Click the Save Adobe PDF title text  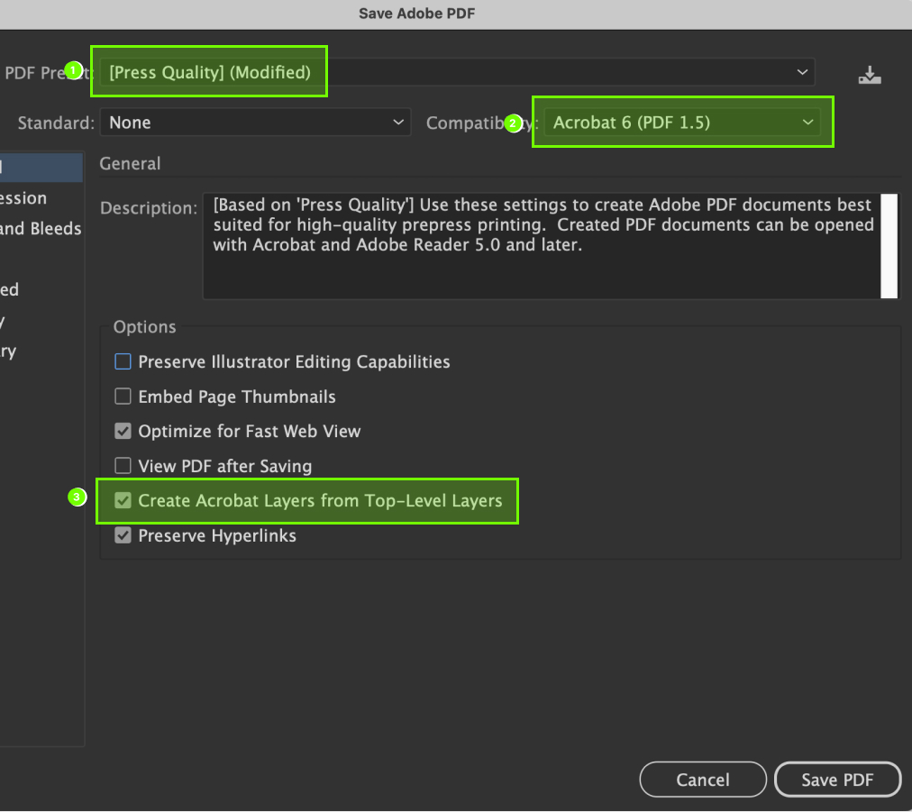[417, 14]
